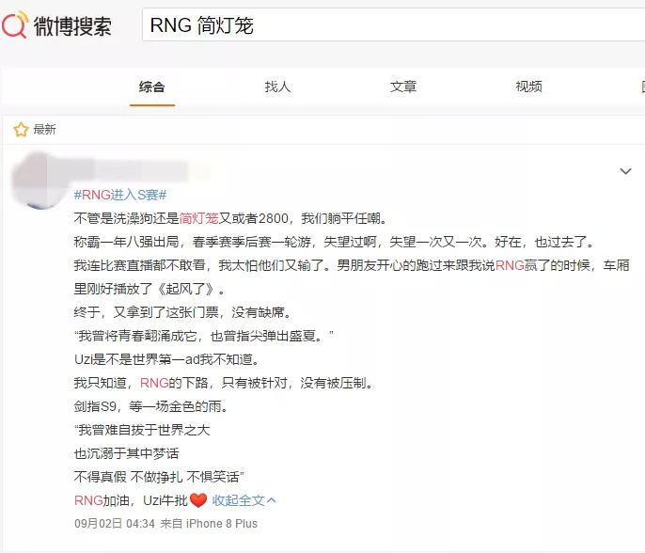This screenshot has width=645, height=553.
Task: Click the line 终于，又拿到了这张门票，没有缺席。
Action: click(182, 312)
